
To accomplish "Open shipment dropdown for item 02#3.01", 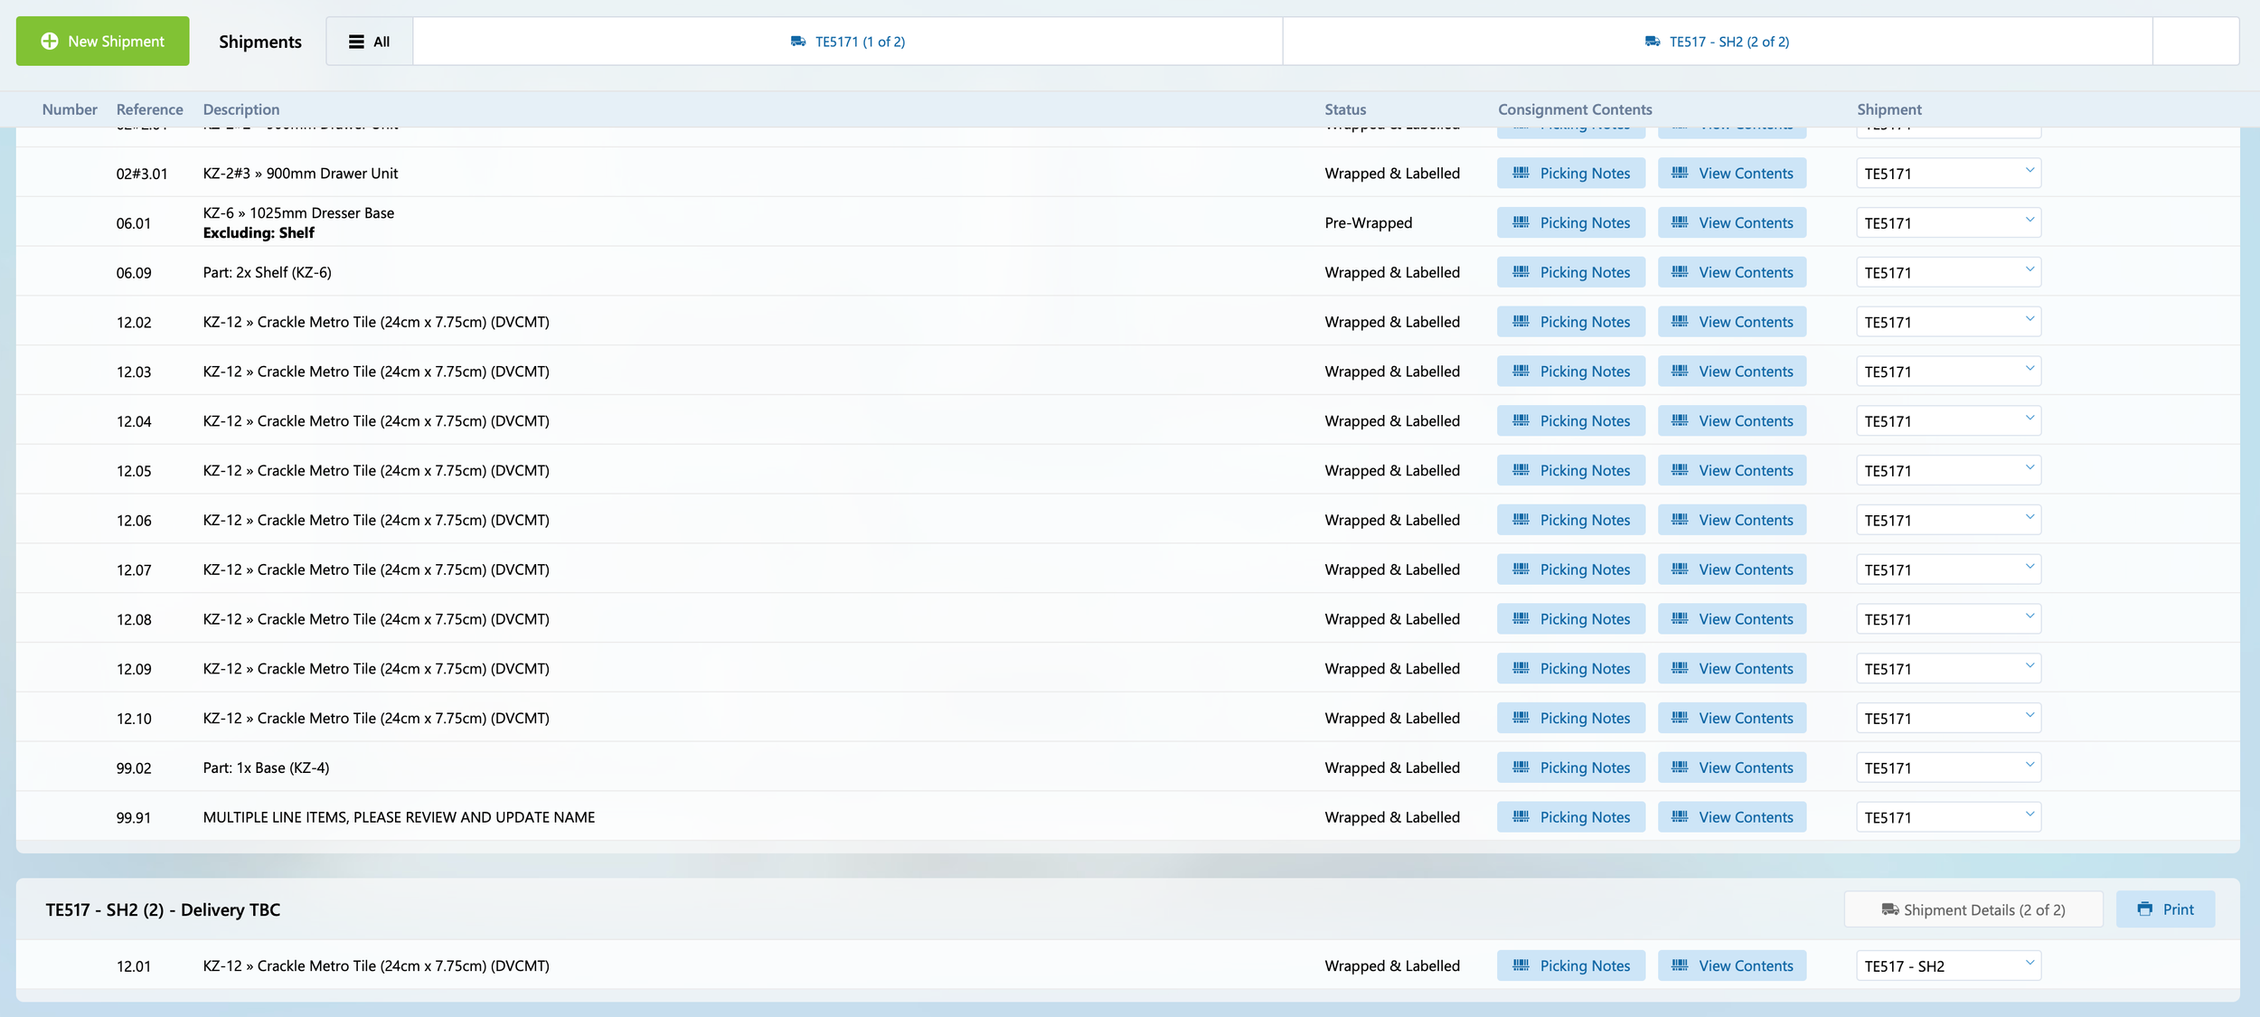I will (1948, 174).
